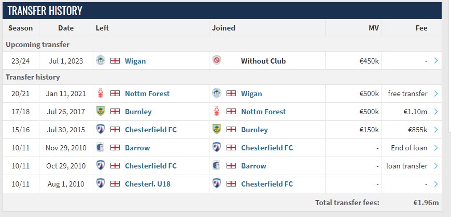
Task: Open details arrow for €1.10m Nottm Forest transfer
Action: pos(436,111)
